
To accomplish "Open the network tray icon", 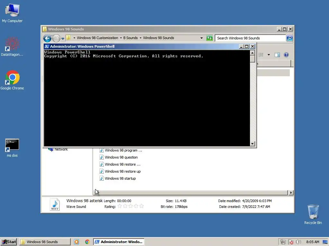I will tap(283, 242).
